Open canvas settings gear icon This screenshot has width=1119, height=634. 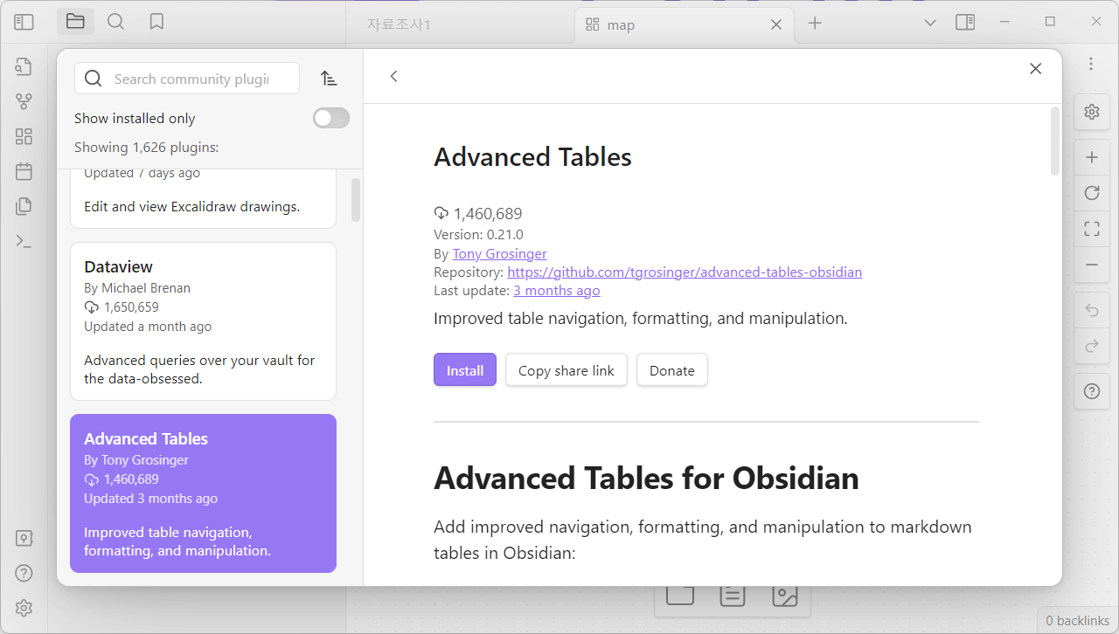[x=1091, y=112]
